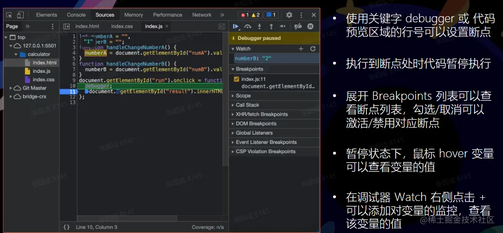This screenshot has width=503, height=233.
Task: Show more DevTools panels chevron
Action: pos(222,15)
